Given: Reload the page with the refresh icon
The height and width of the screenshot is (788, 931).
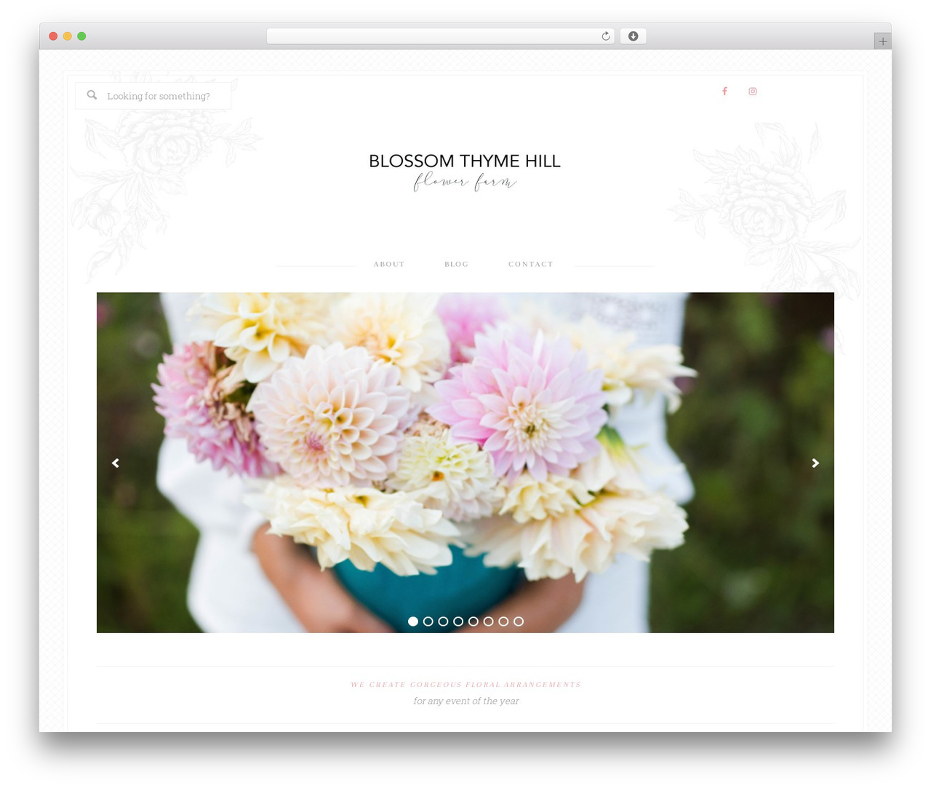Looking at the screenshot, I should pyautogui.click(x=605, y=36).
